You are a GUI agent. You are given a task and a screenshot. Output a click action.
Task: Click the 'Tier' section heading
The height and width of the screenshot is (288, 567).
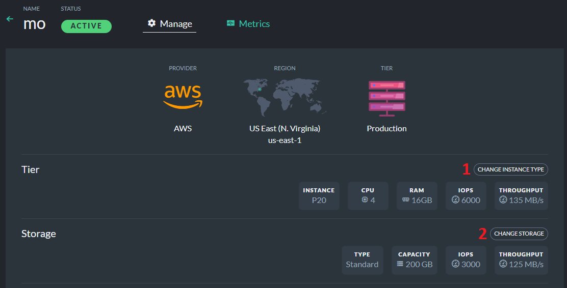pyautogui.click(x=31, y=169)
